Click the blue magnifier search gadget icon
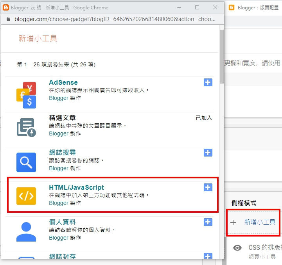The width and height of the screenshot is (282, 265). (x=26, y=162)
